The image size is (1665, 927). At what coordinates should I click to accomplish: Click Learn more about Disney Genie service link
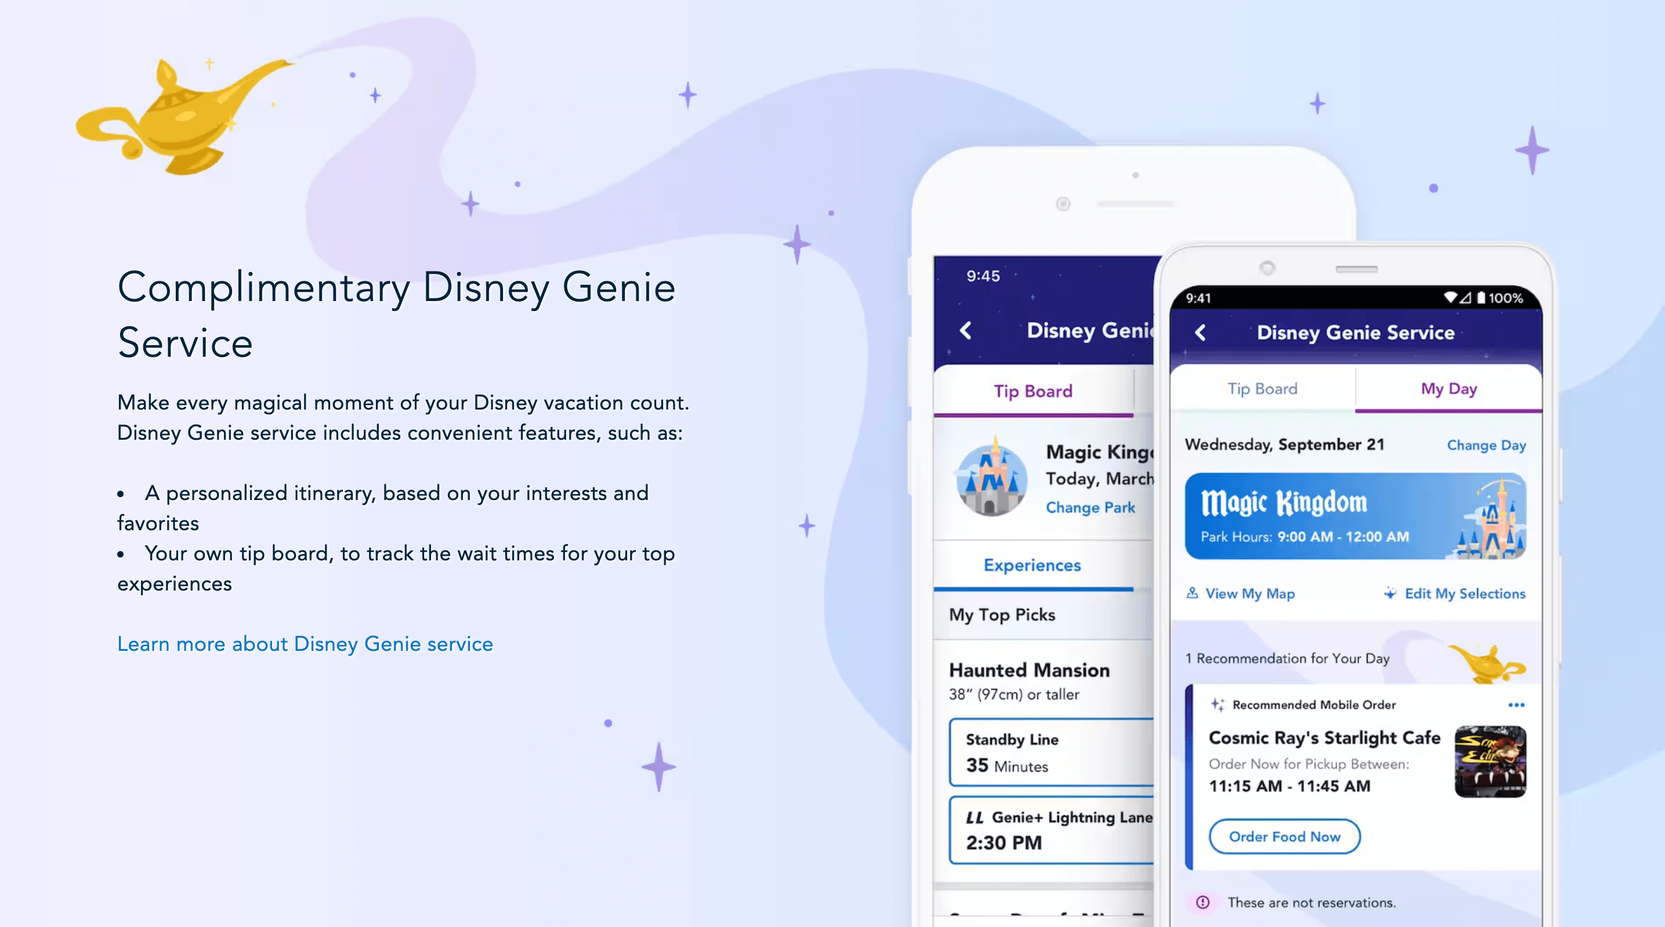click(x=306, y=644)
